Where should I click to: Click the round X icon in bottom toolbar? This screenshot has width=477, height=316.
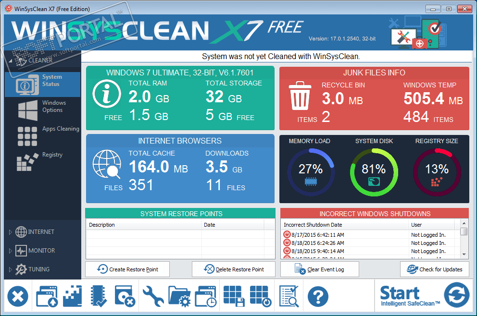pos(18,296)
